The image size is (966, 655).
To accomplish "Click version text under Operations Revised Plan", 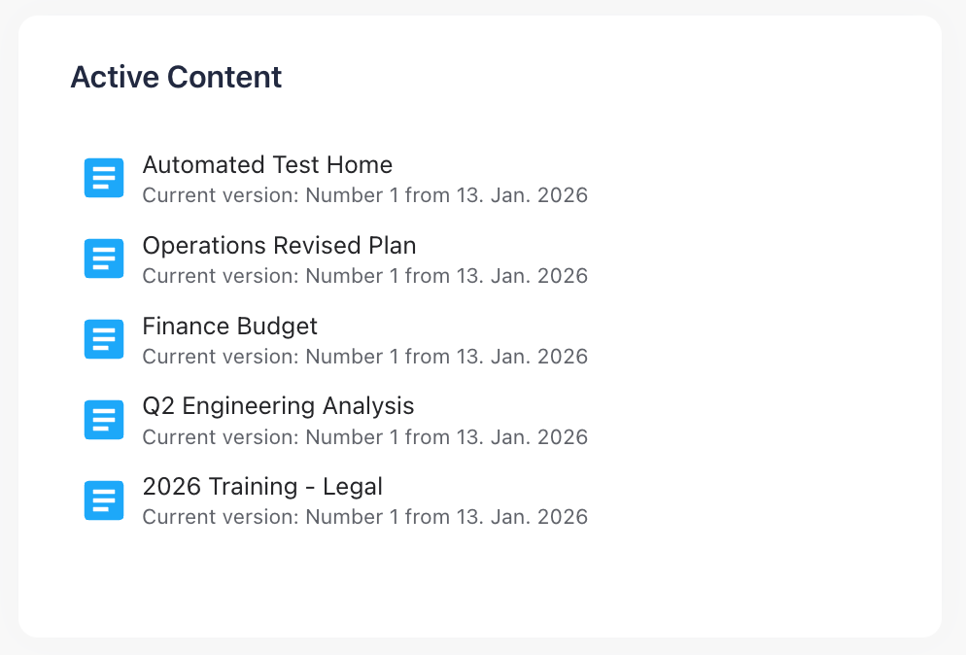I will click(x=364, y=276).
